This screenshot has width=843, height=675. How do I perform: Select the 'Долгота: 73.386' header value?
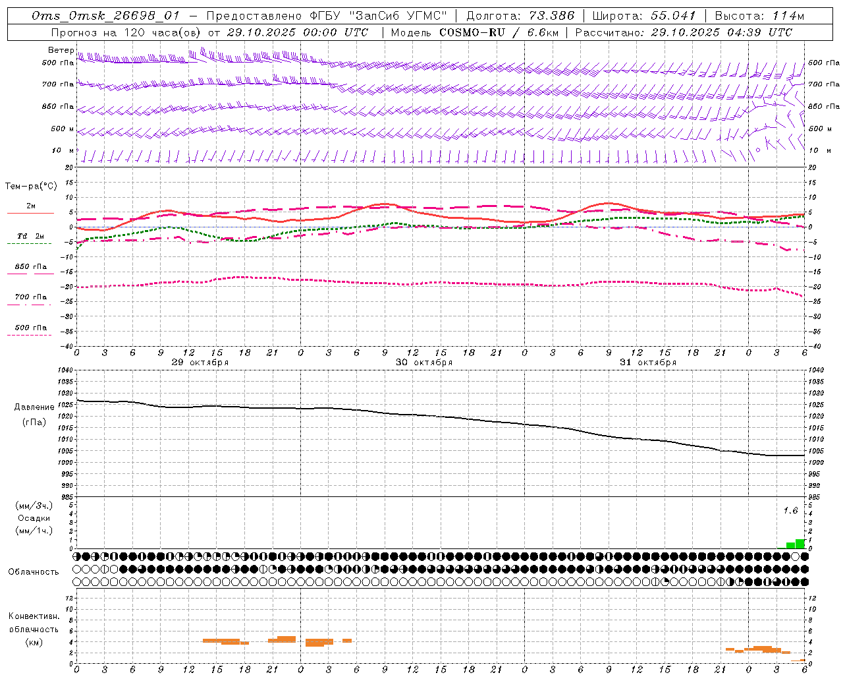pos(520,16)
